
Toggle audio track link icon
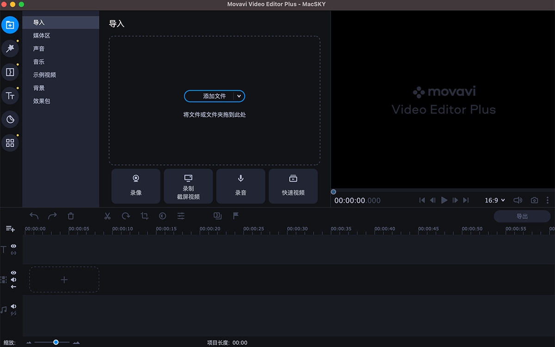[13, 313]
